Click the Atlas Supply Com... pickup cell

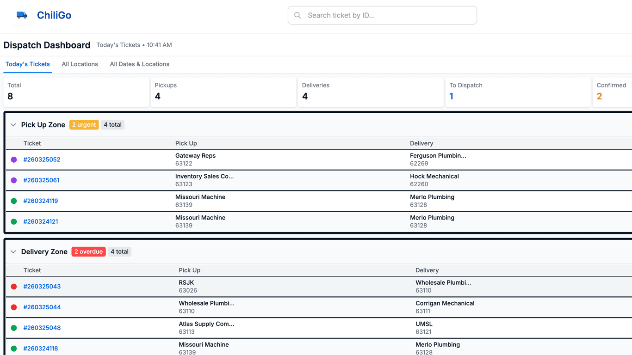click(x=207, y=328)
